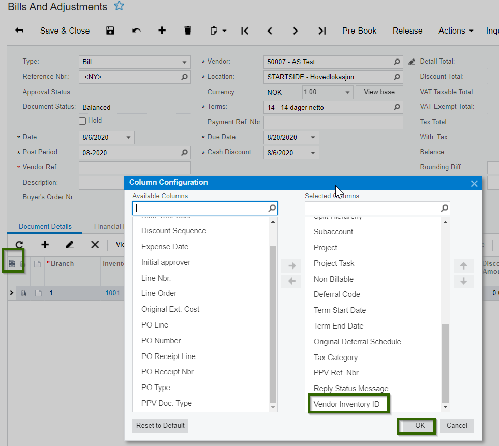Save the bill with the disk icon

[110, 31]
